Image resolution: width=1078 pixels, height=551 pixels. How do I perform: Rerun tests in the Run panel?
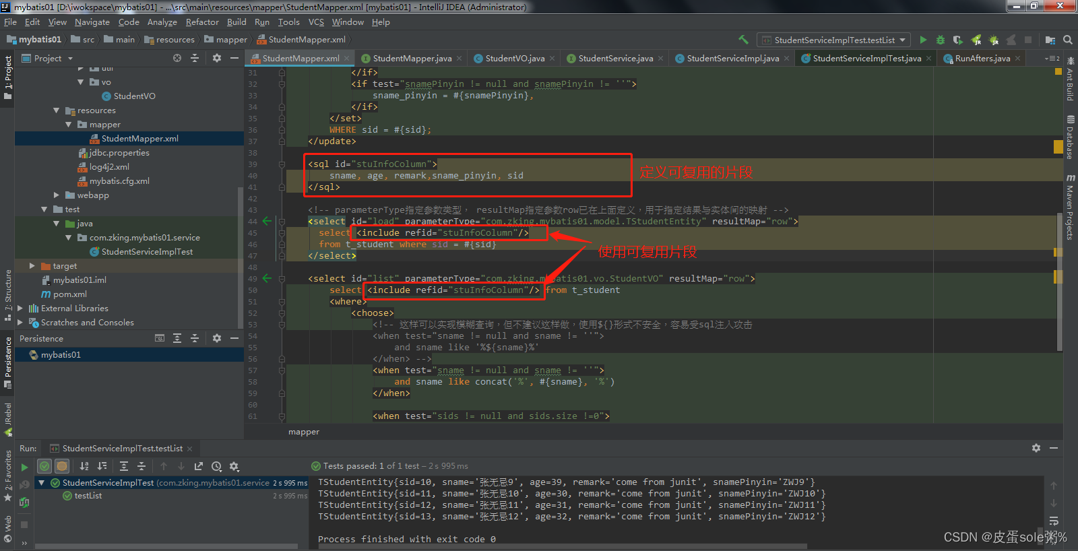coord(24,467)
